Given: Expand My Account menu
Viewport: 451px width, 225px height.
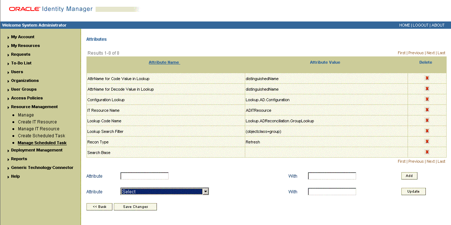Looking at the screenshot, I should pyautogui.click(x=23, y=37).
